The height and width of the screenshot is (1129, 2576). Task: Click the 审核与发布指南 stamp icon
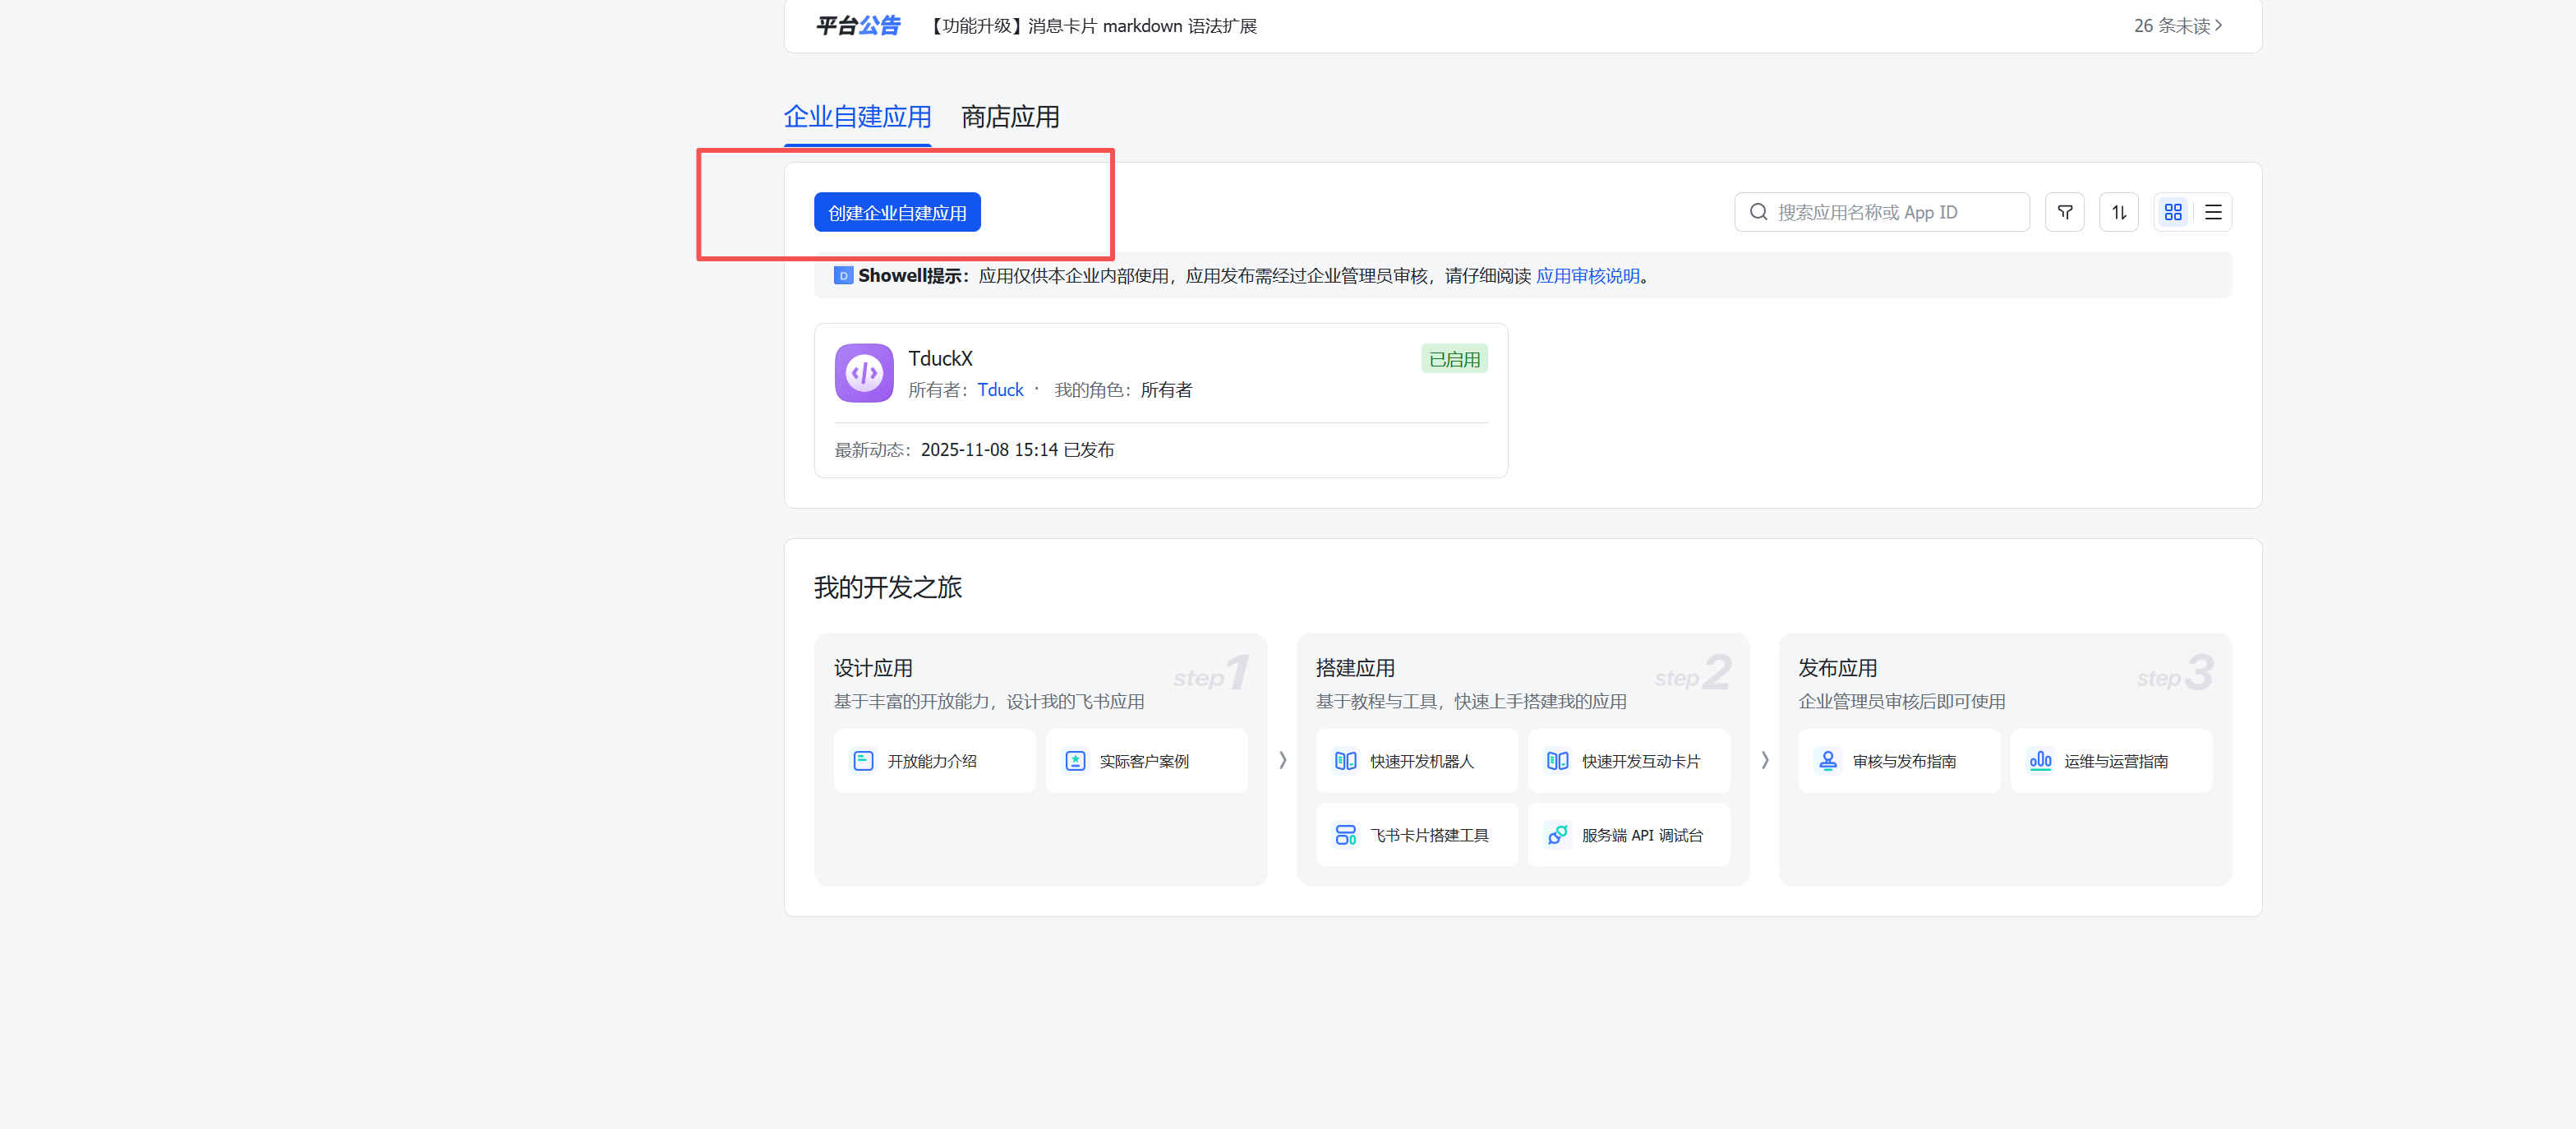point(1828,761)
